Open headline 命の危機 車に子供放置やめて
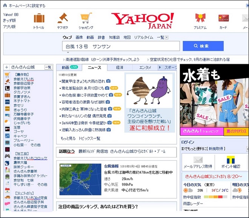The image size is (249, 218). pyautogui.click(x=85, y=95)
